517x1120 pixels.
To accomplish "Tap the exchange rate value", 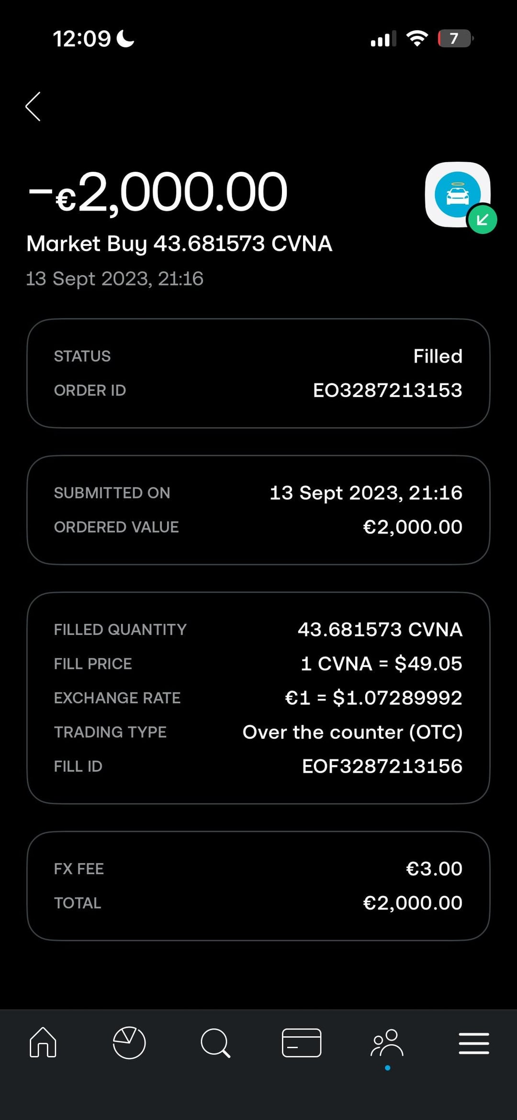I will tap(373, 698).
